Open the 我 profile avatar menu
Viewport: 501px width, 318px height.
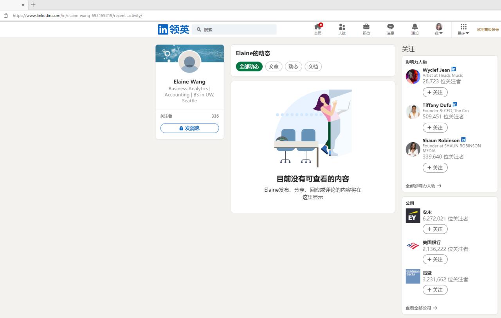(439, 29)
